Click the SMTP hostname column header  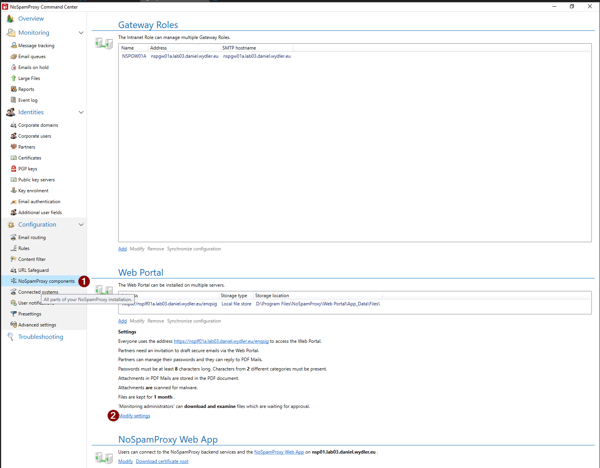click(239, 48)
